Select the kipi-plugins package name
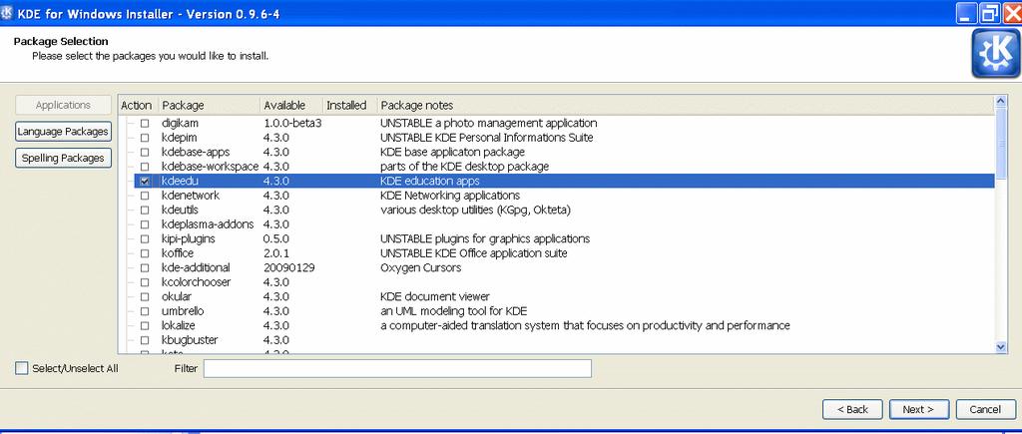This screenshot has width=1022, height=434. (189, 239)
